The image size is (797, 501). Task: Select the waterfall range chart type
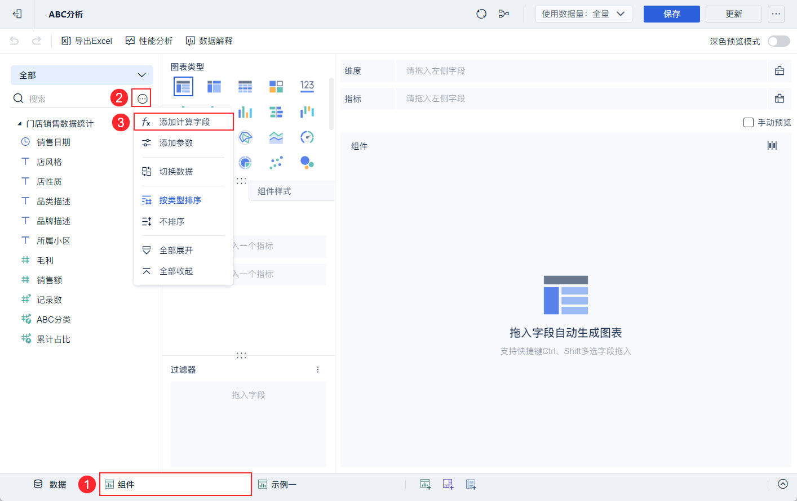[307, 112]
